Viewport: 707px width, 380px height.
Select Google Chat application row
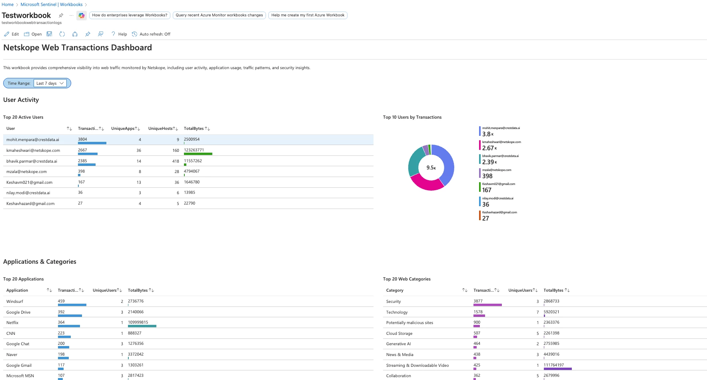pyautogui.click(x=188, y=344)
